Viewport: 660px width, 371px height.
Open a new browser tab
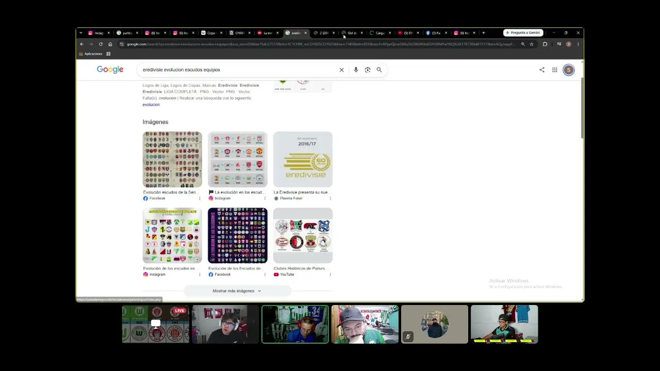click(483, 33)
